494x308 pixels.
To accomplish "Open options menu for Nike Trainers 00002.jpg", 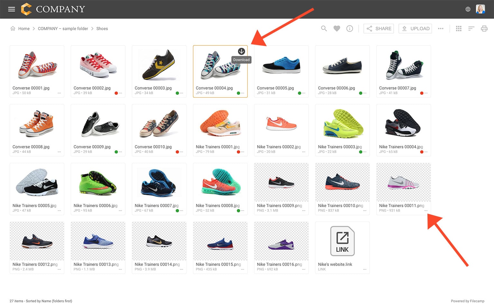I will pyautogui.click(x=304, y=152).
